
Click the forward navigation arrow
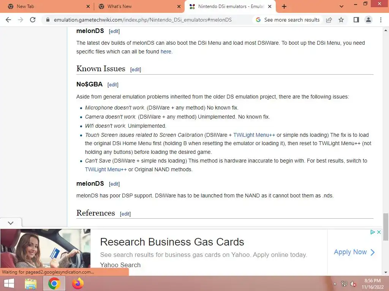(x=21, y=20)
